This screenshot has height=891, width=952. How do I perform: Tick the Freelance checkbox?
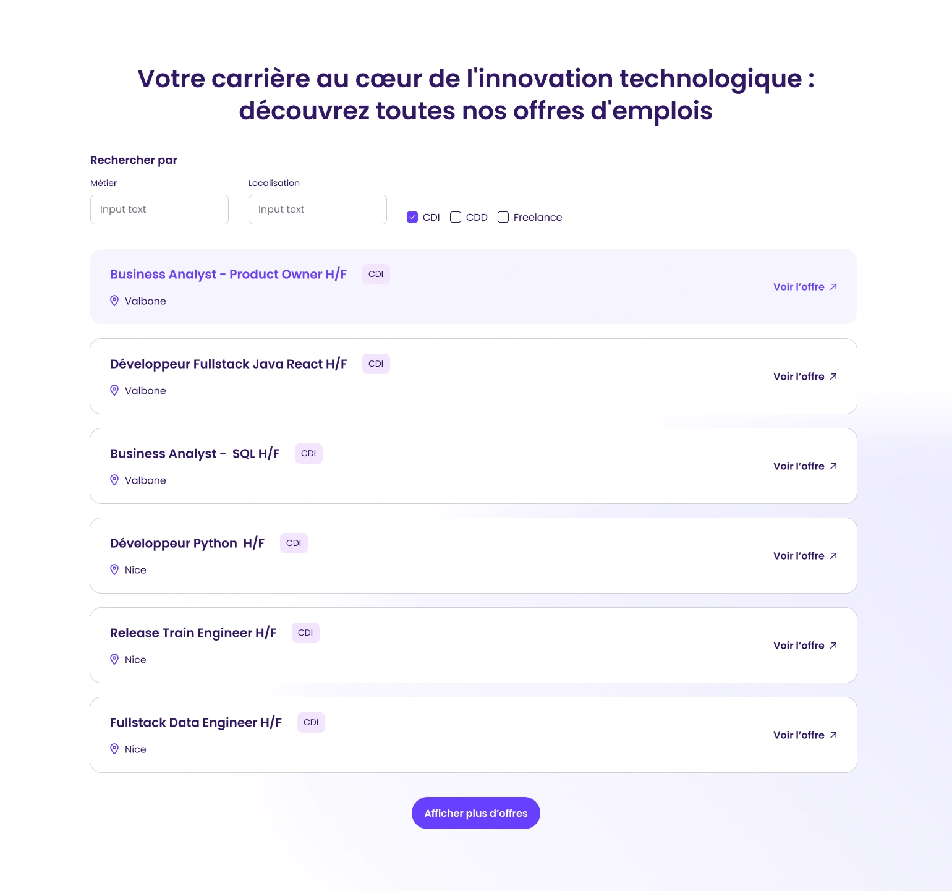[x=503, y=217]
